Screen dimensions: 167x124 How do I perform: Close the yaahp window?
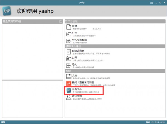165,3
